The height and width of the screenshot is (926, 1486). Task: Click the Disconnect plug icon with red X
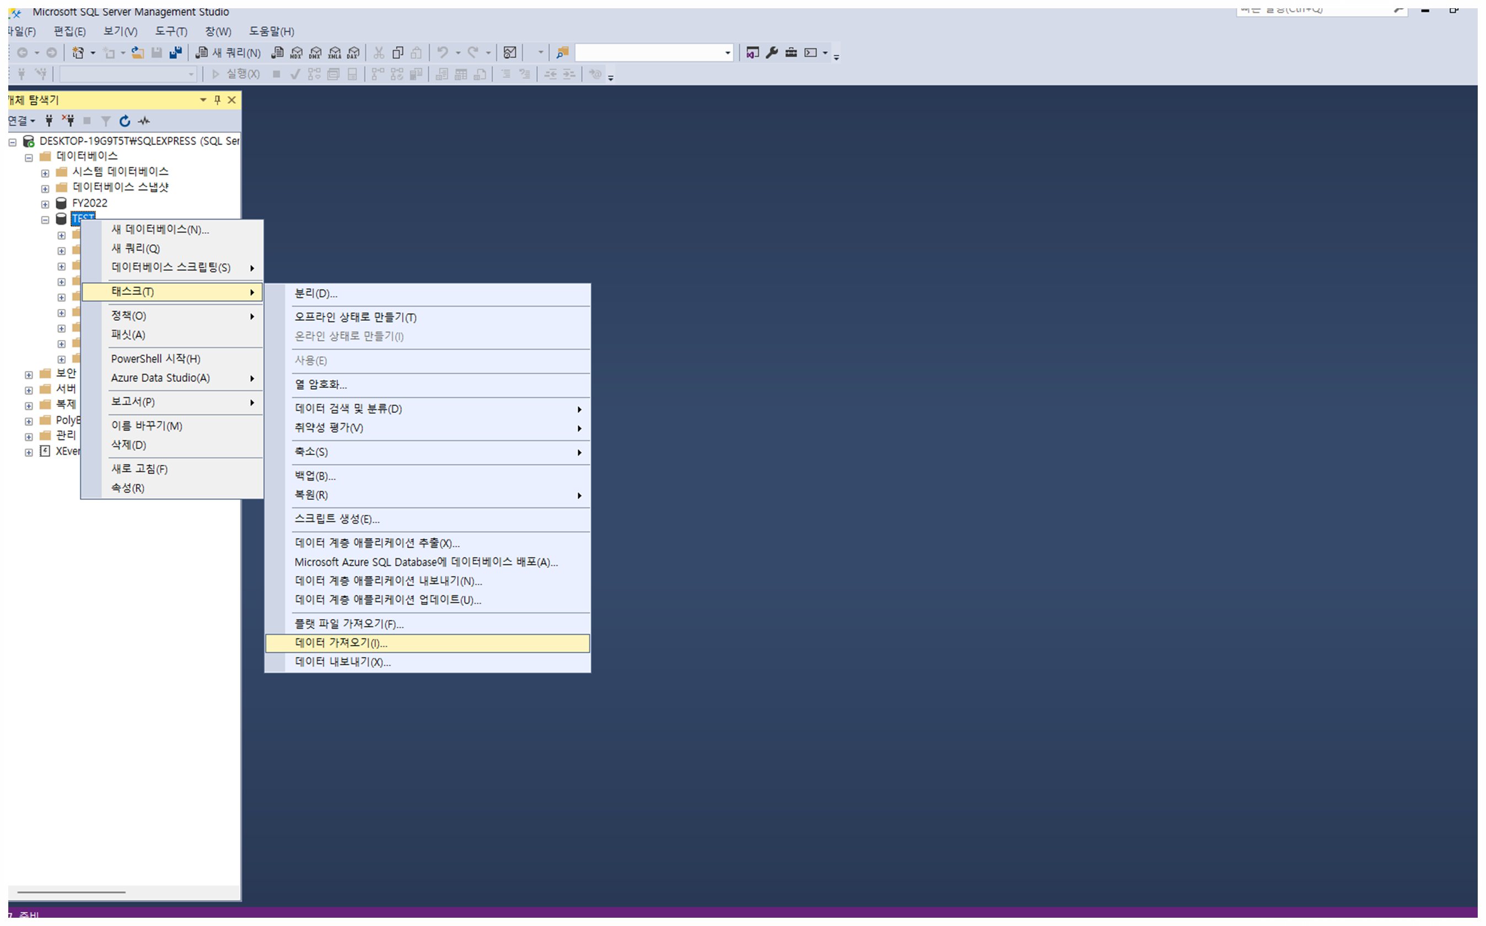(68, 121)
